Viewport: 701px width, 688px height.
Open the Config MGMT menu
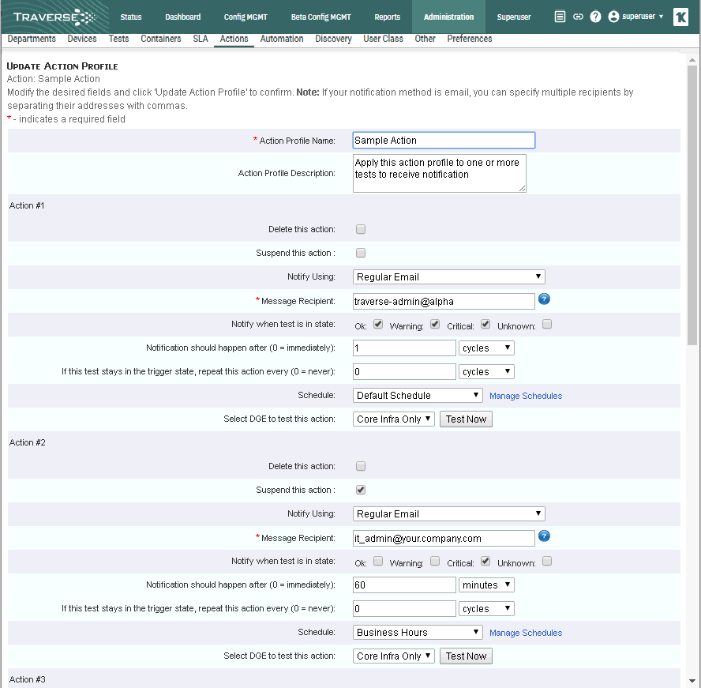coord(246,17)
